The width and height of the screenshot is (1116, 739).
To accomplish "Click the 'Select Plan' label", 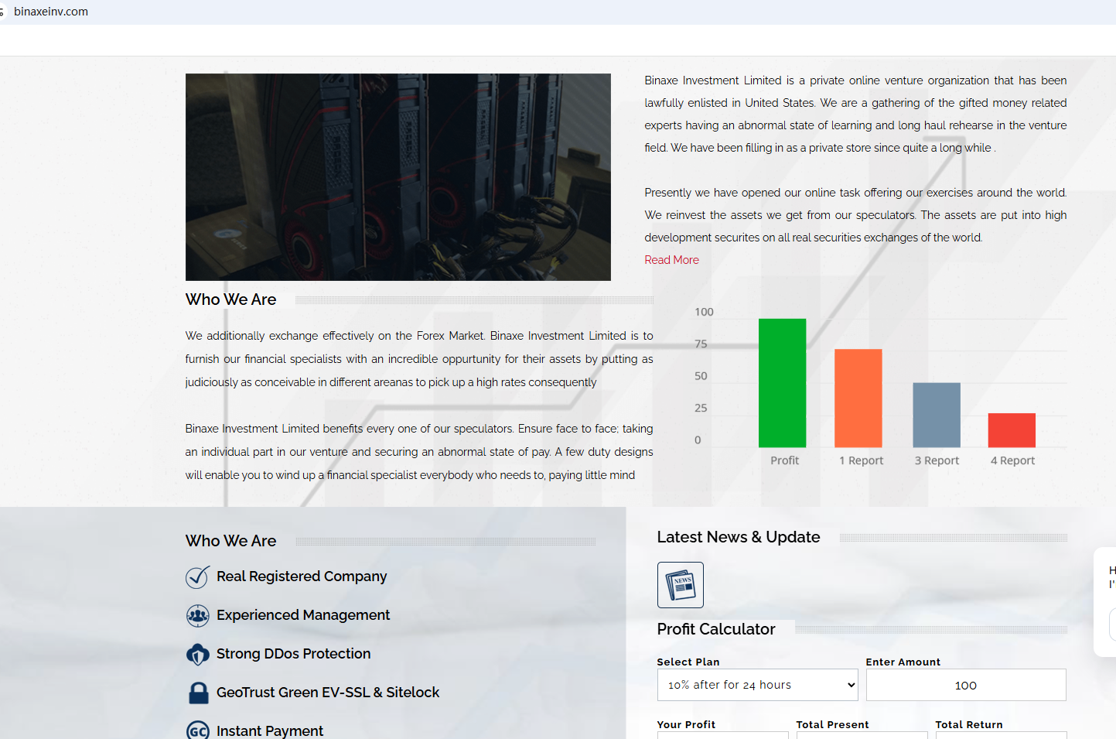I will click(688, 662).
